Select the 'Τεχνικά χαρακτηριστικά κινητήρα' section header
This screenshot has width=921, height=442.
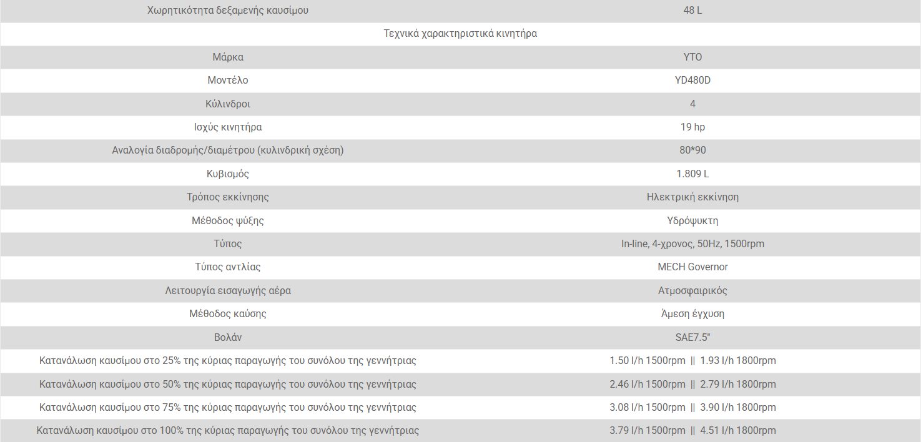(x=460, y=34)
